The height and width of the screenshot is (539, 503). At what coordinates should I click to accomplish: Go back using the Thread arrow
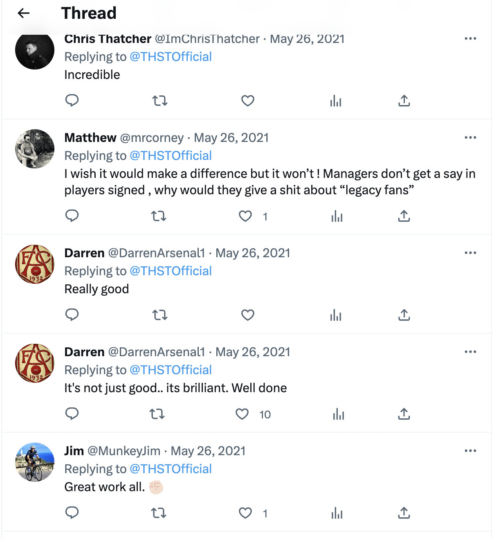[24, 13]
